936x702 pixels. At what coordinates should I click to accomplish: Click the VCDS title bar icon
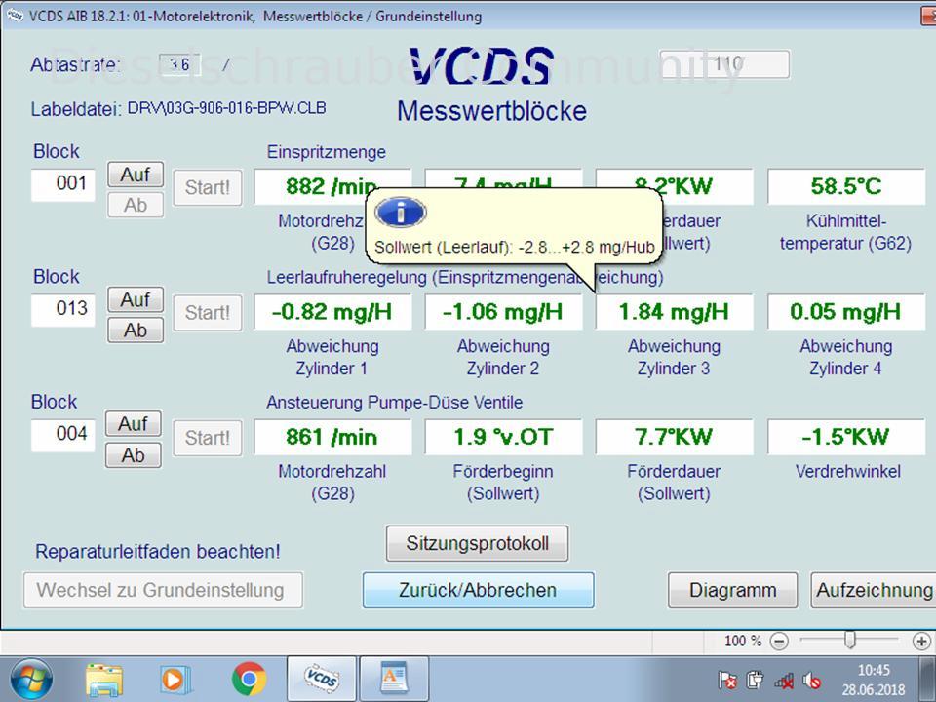point(15,16)
